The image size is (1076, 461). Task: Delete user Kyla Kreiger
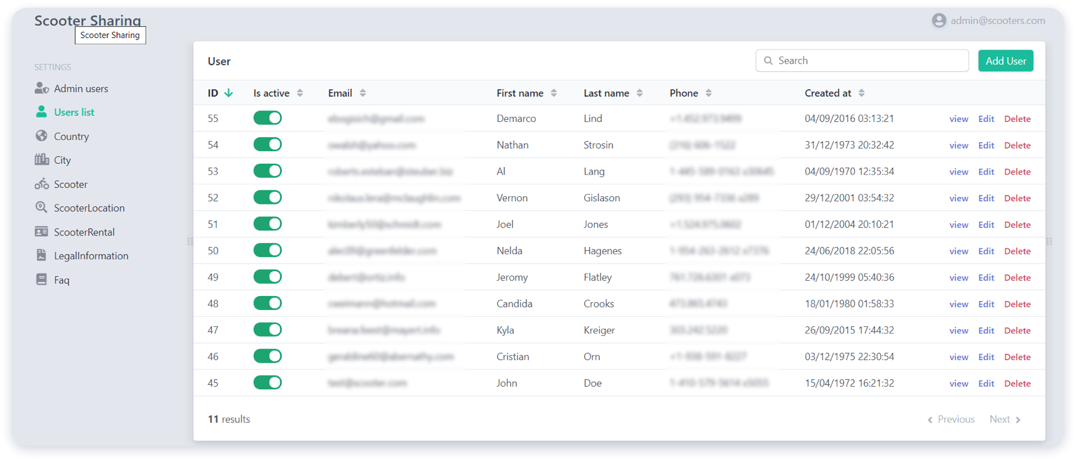[x=1017, y=330]
